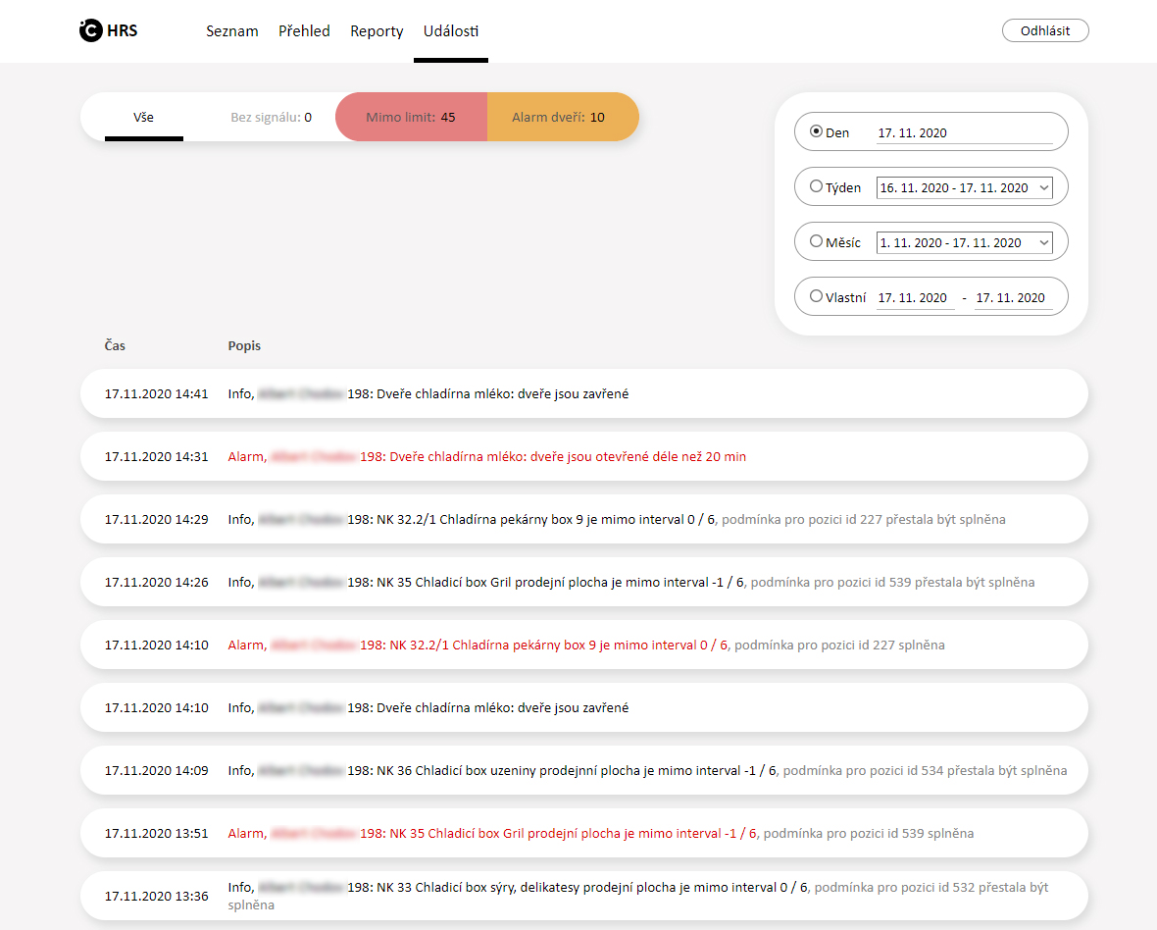Select the Den radio button
This screenshot has height=930, width=1157.
pos(816,131)
